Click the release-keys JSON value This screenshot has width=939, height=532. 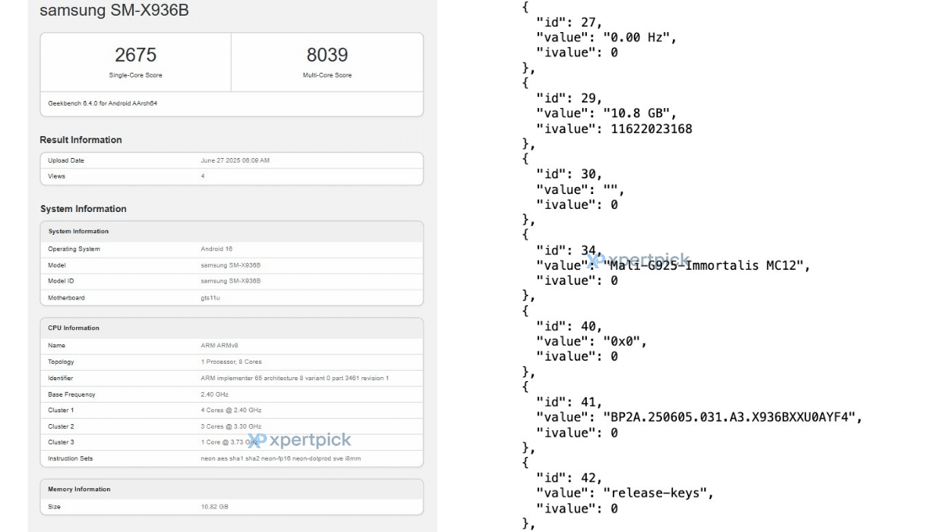[658, 493]
